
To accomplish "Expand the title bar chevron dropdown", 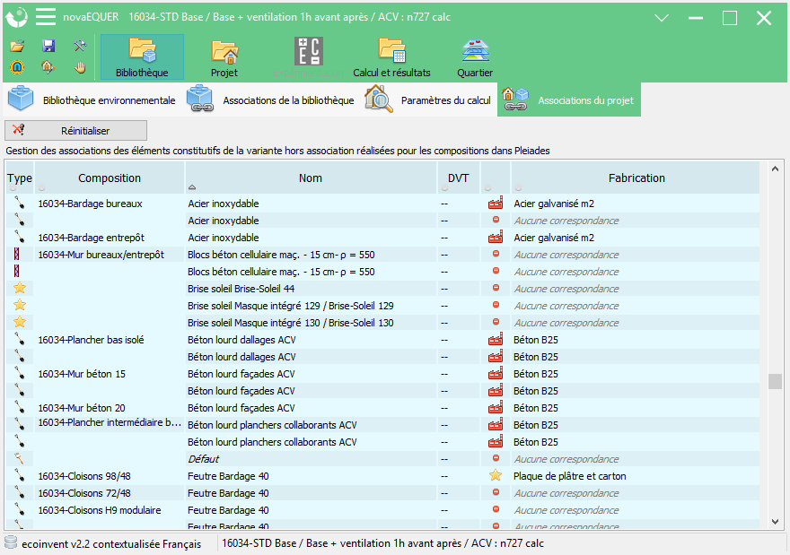I will click(661, 18).
